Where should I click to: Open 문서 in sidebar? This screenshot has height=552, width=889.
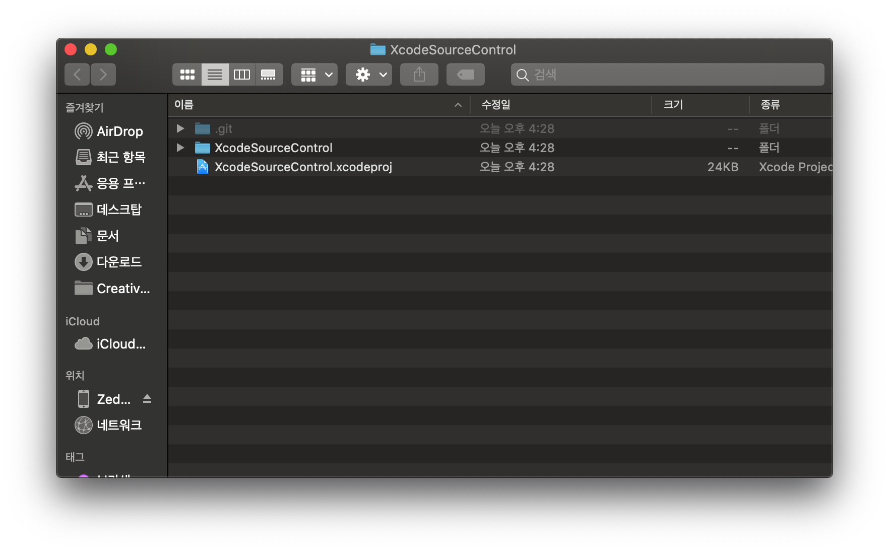pos(112,236)
